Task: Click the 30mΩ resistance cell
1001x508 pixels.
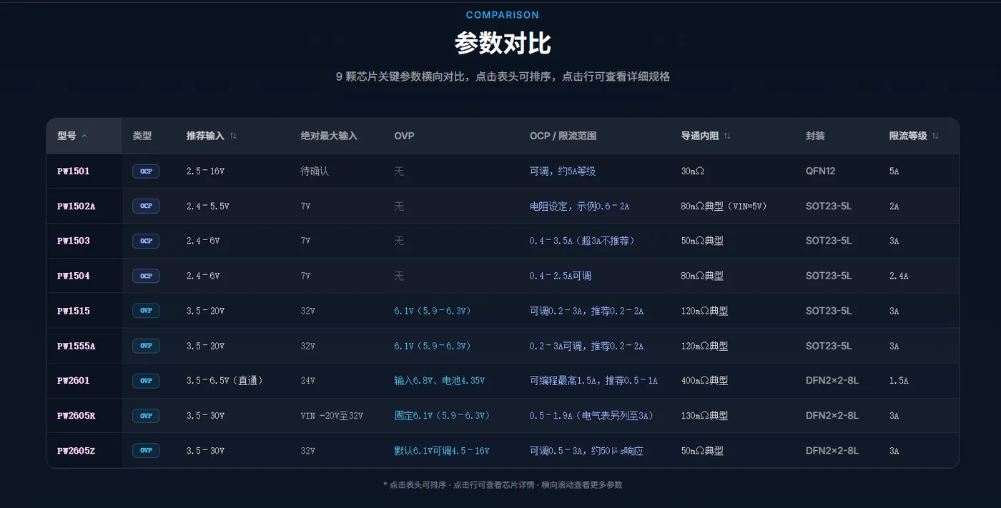Action: [x=693, y=171]
